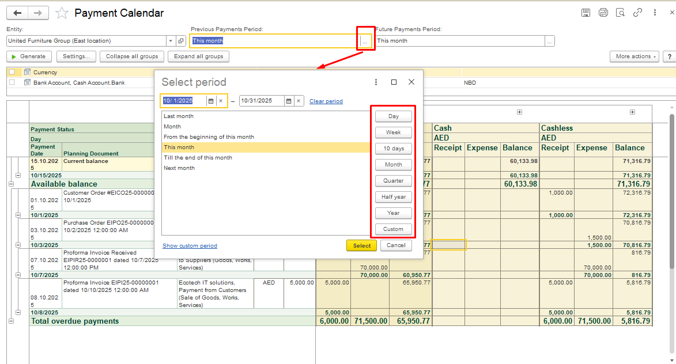Viewport: 676px width, 364px height.
Task: Choose the Quarter period type
Action: [393, 181]
